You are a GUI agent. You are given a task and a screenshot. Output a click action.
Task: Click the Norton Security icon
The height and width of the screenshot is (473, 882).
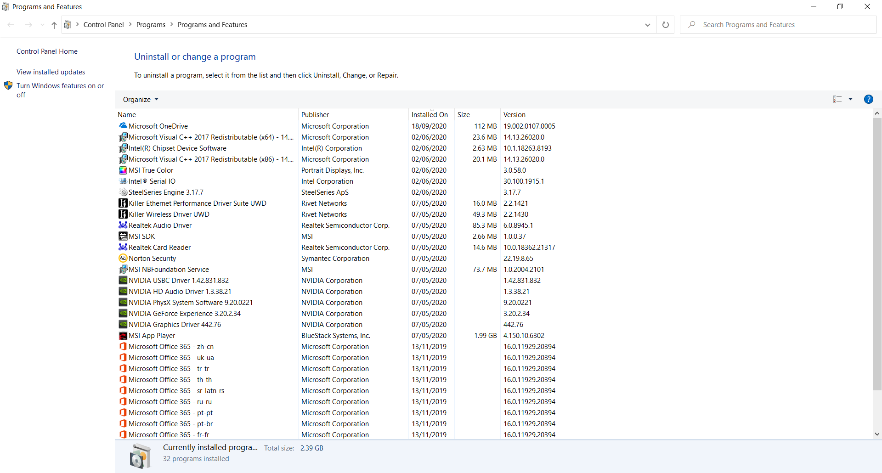coord(123,258)
